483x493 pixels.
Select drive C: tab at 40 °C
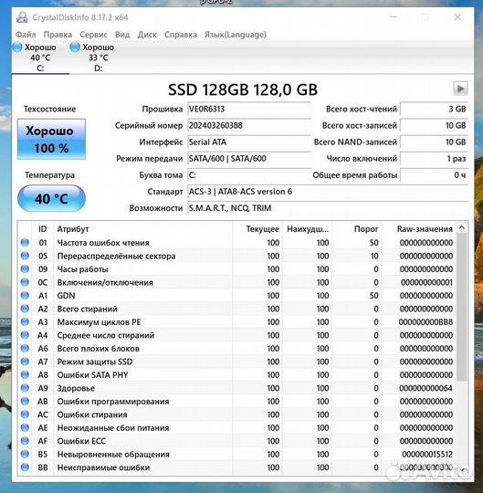[x=40, y=58]
